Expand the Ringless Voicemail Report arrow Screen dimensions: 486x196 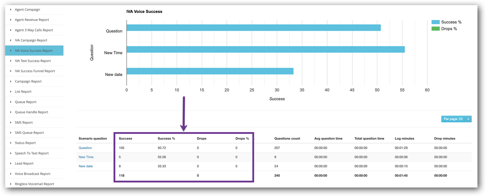(11, 184)
